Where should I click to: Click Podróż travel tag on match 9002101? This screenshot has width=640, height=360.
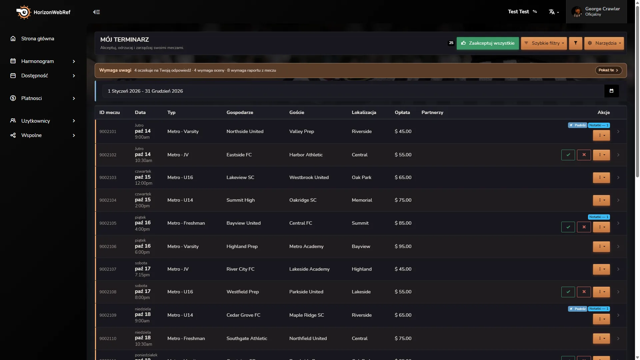[577, 125]
